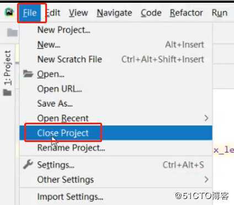This screenshot has width=234, height=205.
Task: Click the folder icon beside Open...
Action: point(28,73)
